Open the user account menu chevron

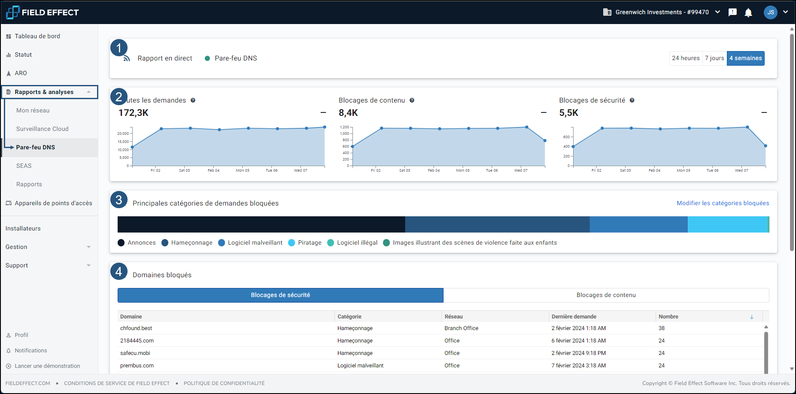click(785, 12)
